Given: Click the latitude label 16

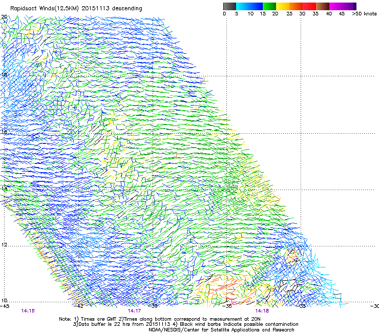Looking at the screenshot, I should click(4, 132).
